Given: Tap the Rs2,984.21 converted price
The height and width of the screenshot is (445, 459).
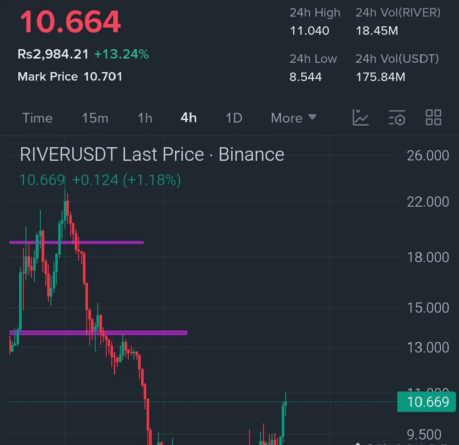Looking at the screenshot, I should [53, 54].
